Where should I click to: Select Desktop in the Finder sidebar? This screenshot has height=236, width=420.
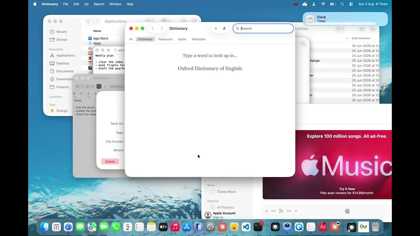[62, 63]
